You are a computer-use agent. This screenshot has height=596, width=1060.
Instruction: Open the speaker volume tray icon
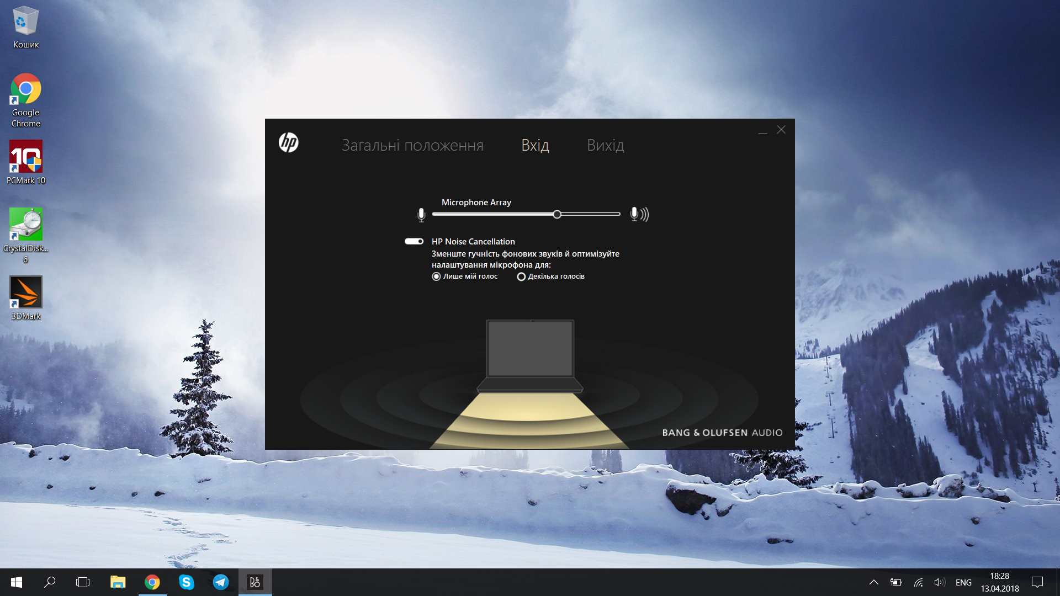940,582
